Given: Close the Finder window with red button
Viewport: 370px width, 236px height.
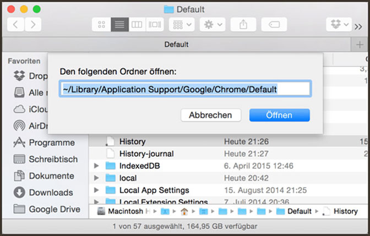Looking at the screenshot, I should 11,9.
